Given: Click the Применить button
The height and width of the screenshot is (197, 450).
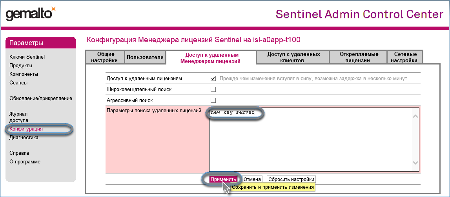Looking at the screenshot, I should (223, 179).
